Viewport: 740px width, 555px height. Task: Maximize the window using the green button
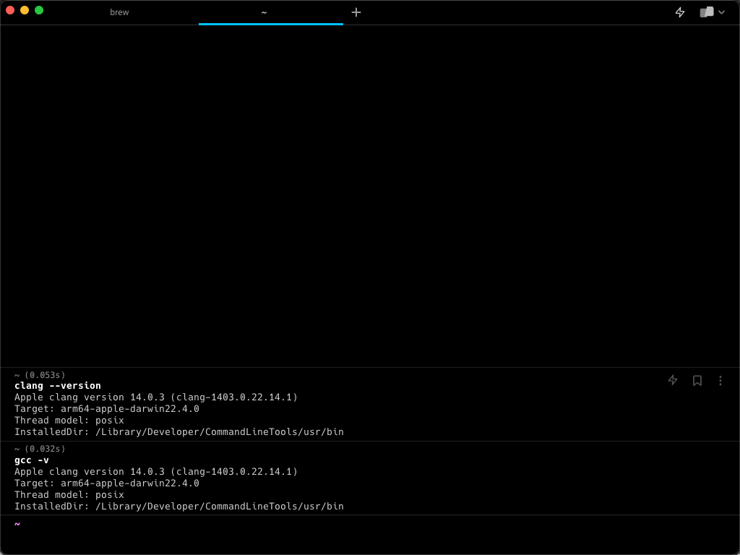[39, 10]
